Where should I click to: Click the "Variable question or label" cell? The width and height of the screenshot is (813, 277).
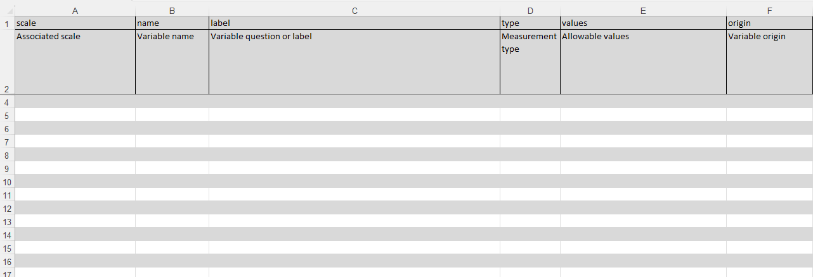tap(354, 62)
